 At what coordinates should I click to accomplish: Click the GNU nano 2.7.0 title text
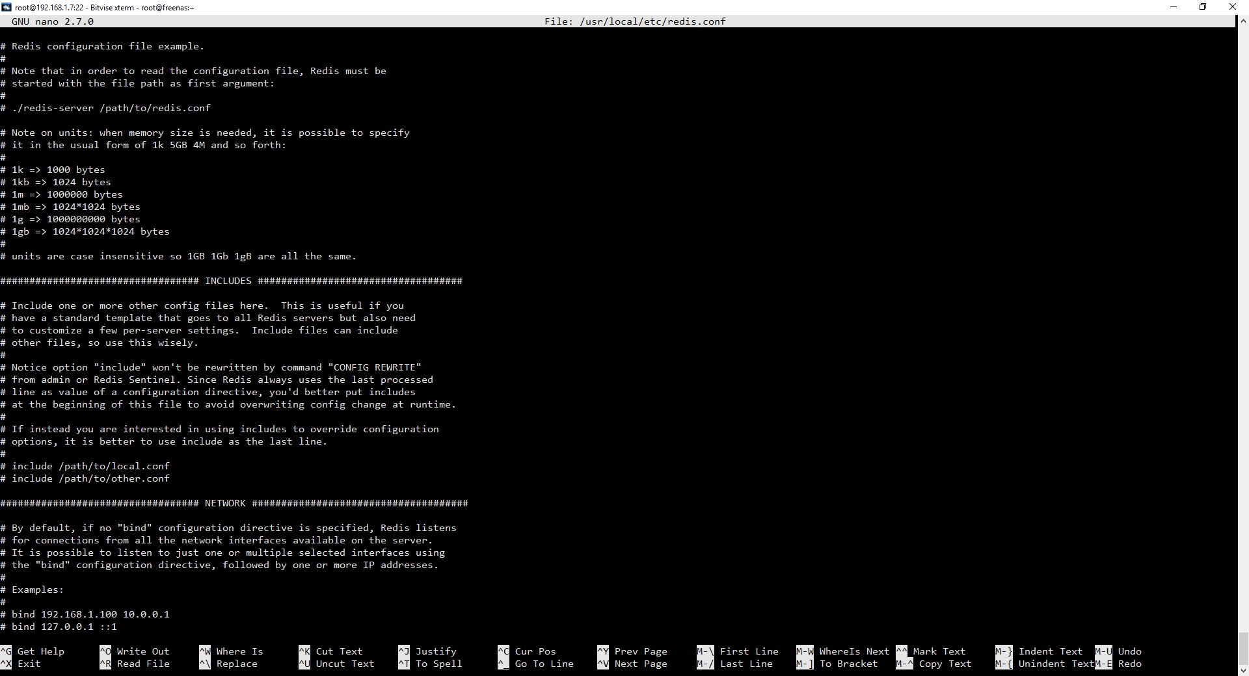pyautogui.click(x=53, y=21)
